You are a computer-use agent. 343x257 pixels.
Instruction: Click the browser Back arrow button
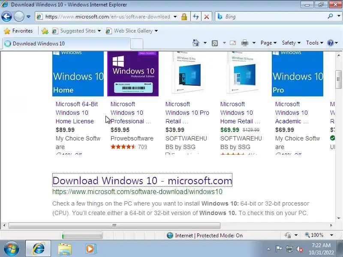click(x=6, y=17)
